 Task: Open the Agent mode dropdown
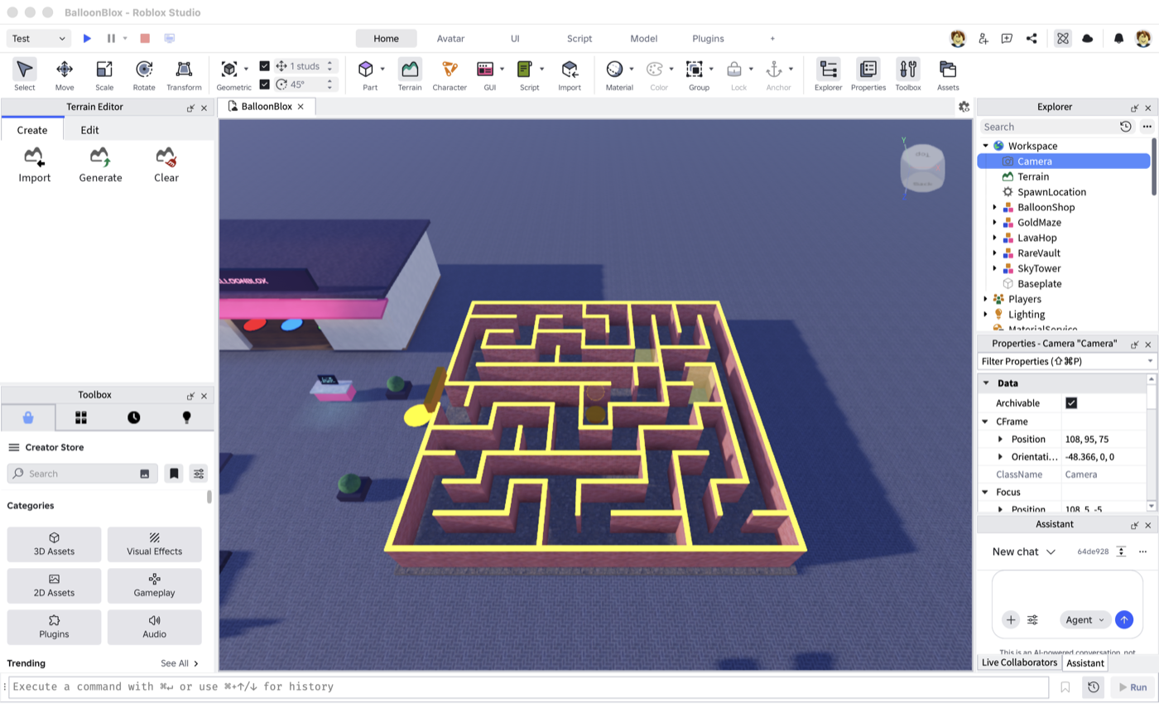coord(1084,620)
